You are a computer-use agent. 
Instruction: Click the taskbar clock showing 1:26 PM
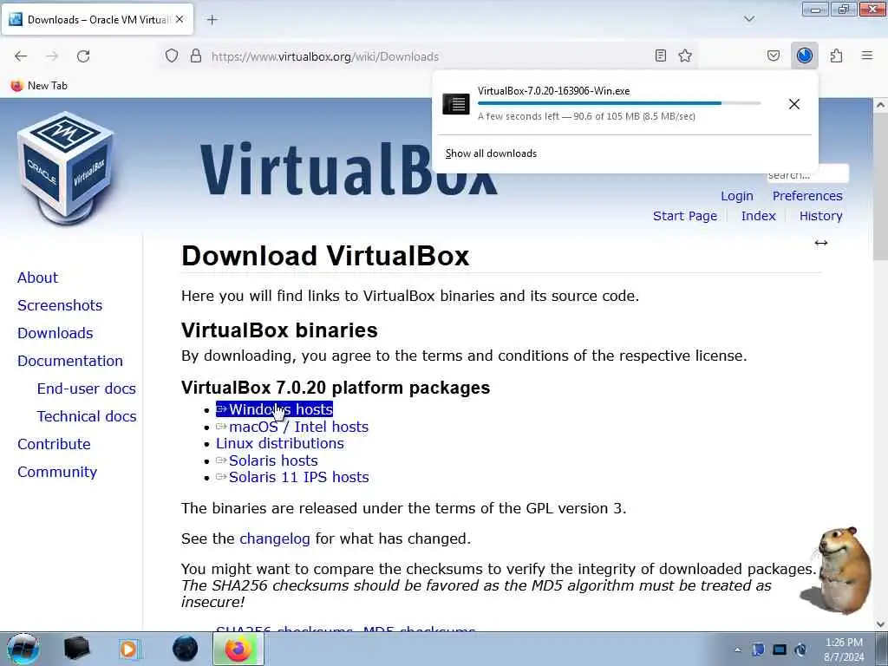click(844, 650)
